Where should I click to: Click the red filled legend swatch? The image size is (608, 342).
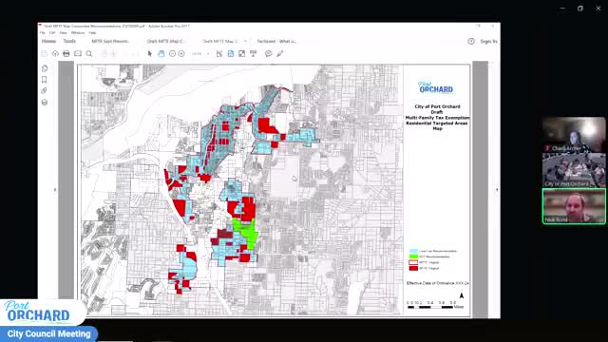click(x=414, y=268)
